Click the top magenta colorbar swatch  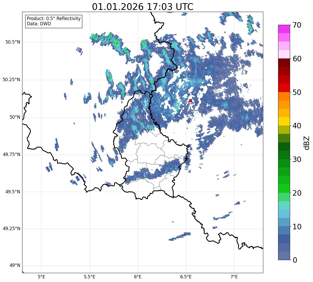pyautogui.click(x=284, y=29)
